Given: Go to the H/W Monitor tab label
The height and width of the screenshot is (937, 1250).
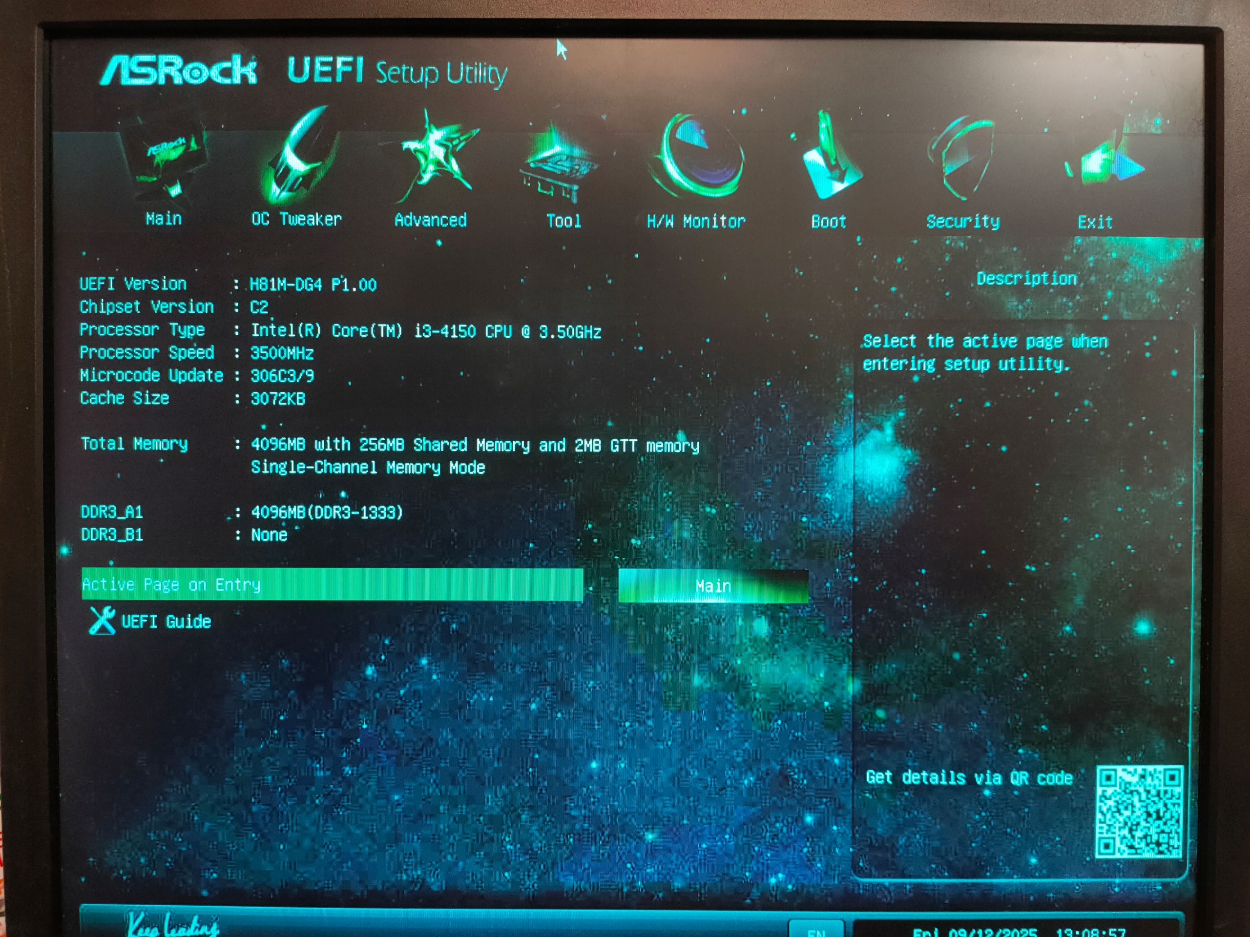Looking at the screenshot, I should 696,221.
